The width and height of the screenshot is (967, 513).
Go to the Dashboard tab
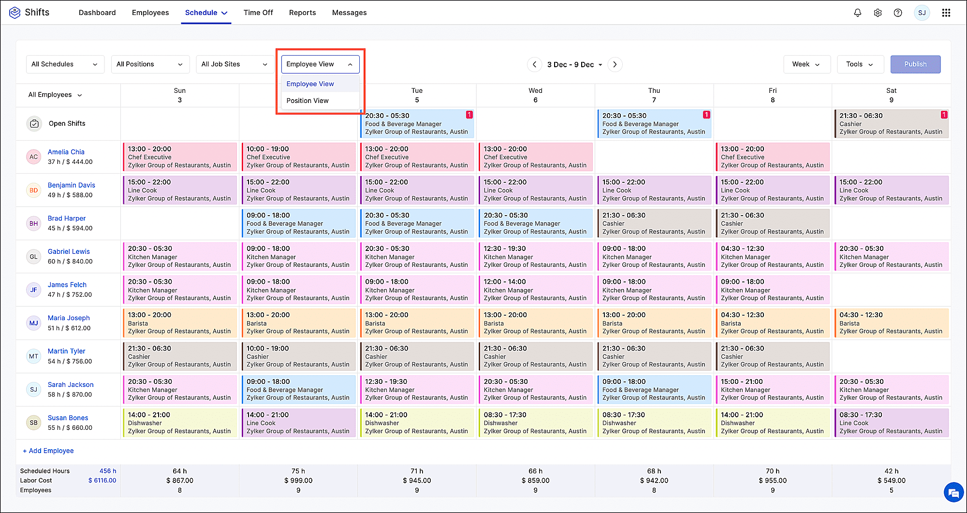[97, 13]
